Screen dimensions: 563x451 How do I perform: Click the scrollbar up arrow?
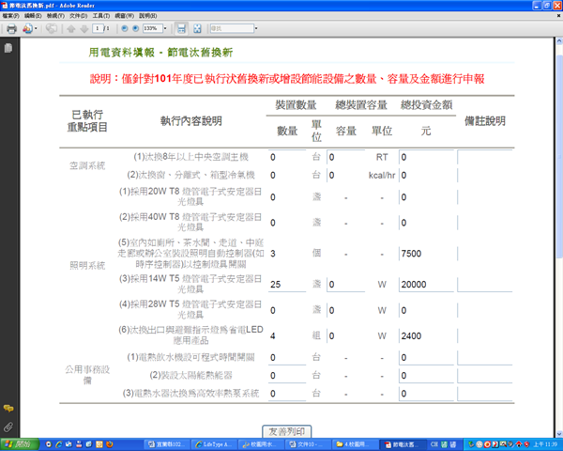[559, 41]
